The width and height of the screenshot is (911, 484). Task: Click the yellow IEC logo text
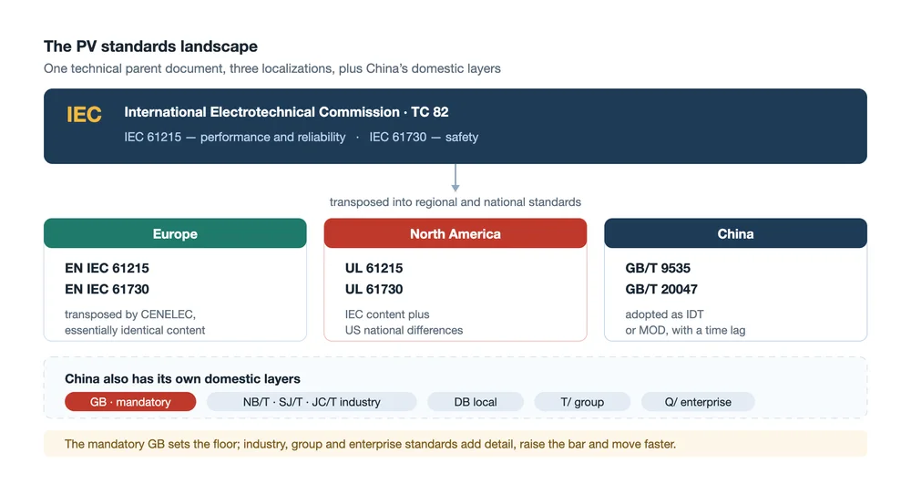[84, 115]
